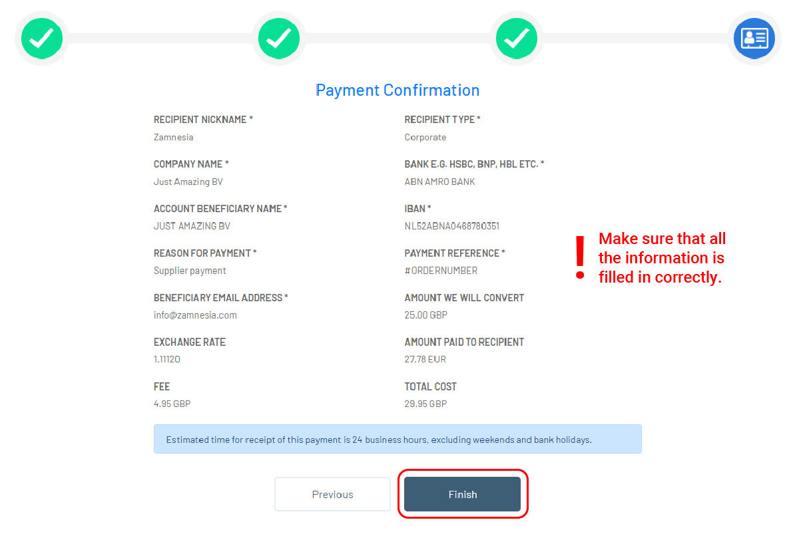
Task: Click the ABN AMRO BANK value
Action: click(x=439, y=182)
